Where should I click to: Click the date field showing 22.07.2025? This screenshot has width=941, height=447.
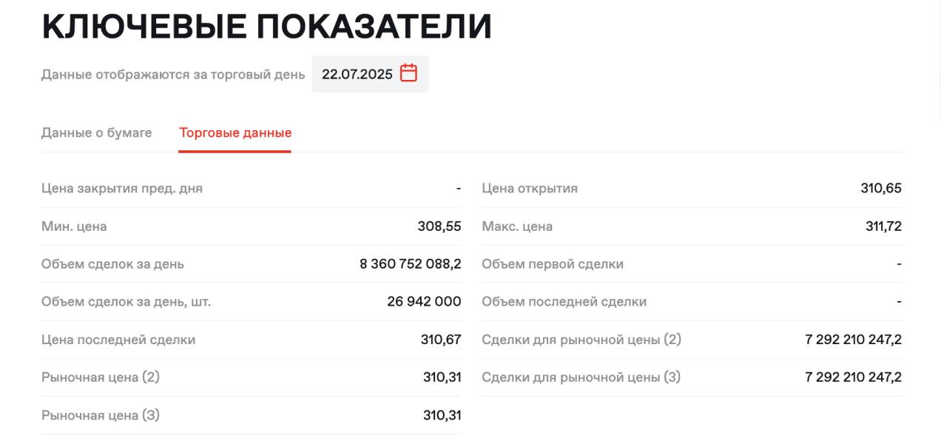point(357,74)
